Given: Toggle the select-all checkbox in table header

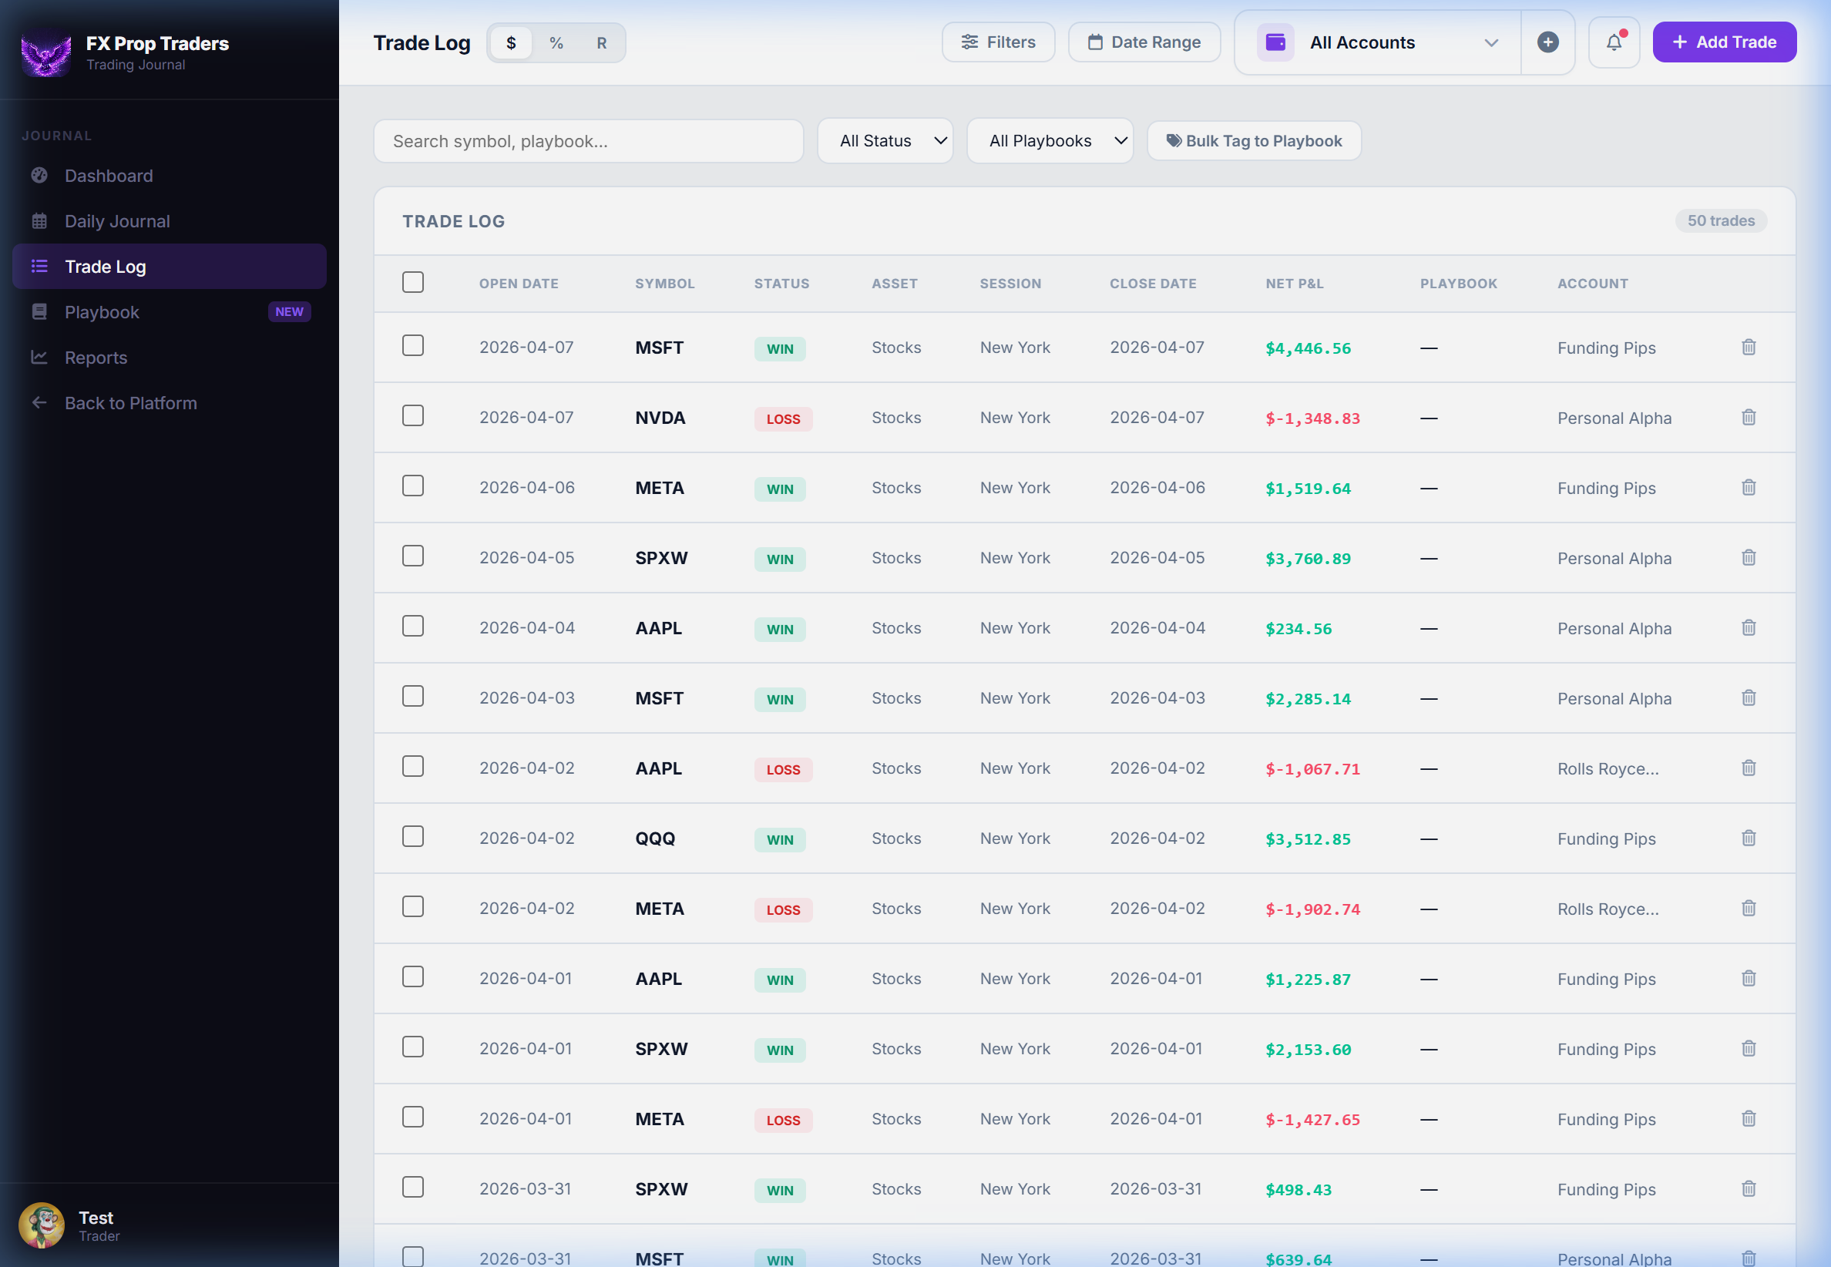Looking at the screenshot, I should (x=413, y=282).
